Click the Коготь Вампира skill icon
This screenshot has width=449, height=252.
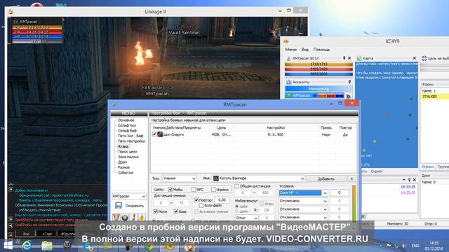(216, 178)
